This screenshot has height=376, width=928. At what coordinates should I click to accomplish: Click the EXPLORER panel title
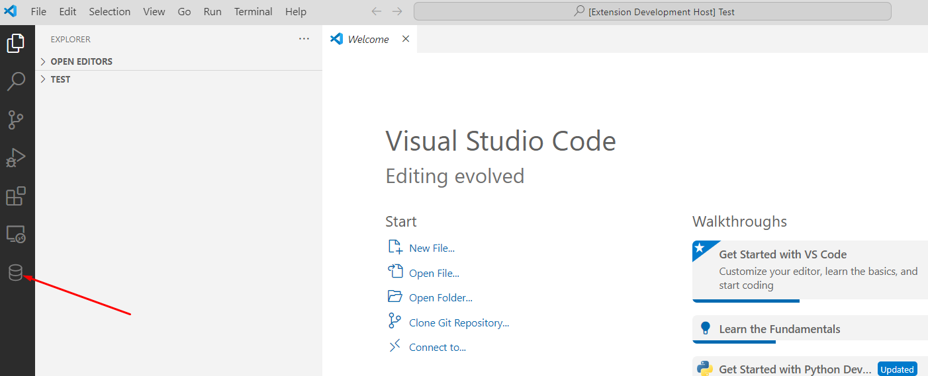(71, 39)
